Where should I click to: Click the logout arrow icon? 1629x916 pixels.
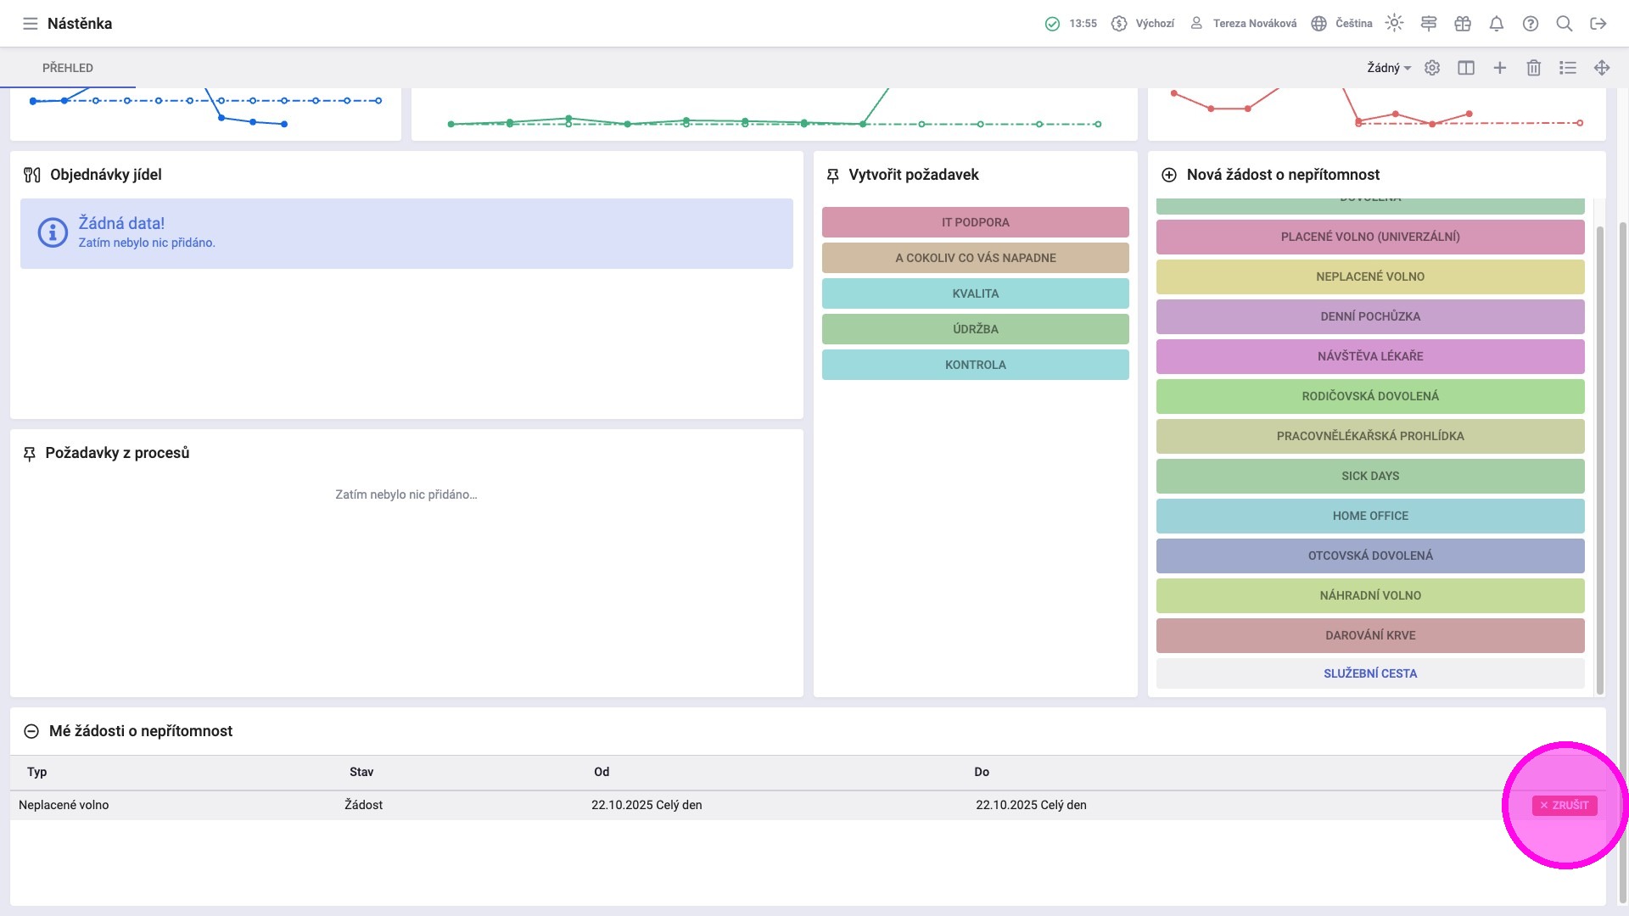pos(1598,24)
